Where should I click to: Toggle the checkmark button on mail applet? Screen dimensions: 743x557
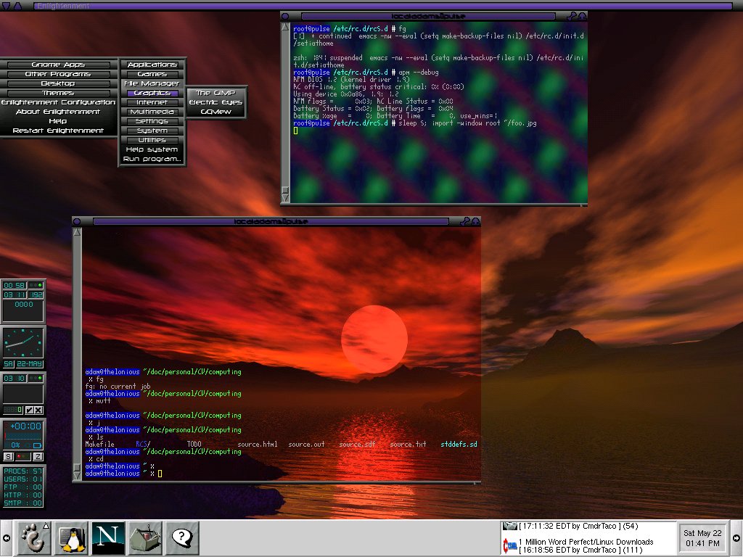point(30,410)
